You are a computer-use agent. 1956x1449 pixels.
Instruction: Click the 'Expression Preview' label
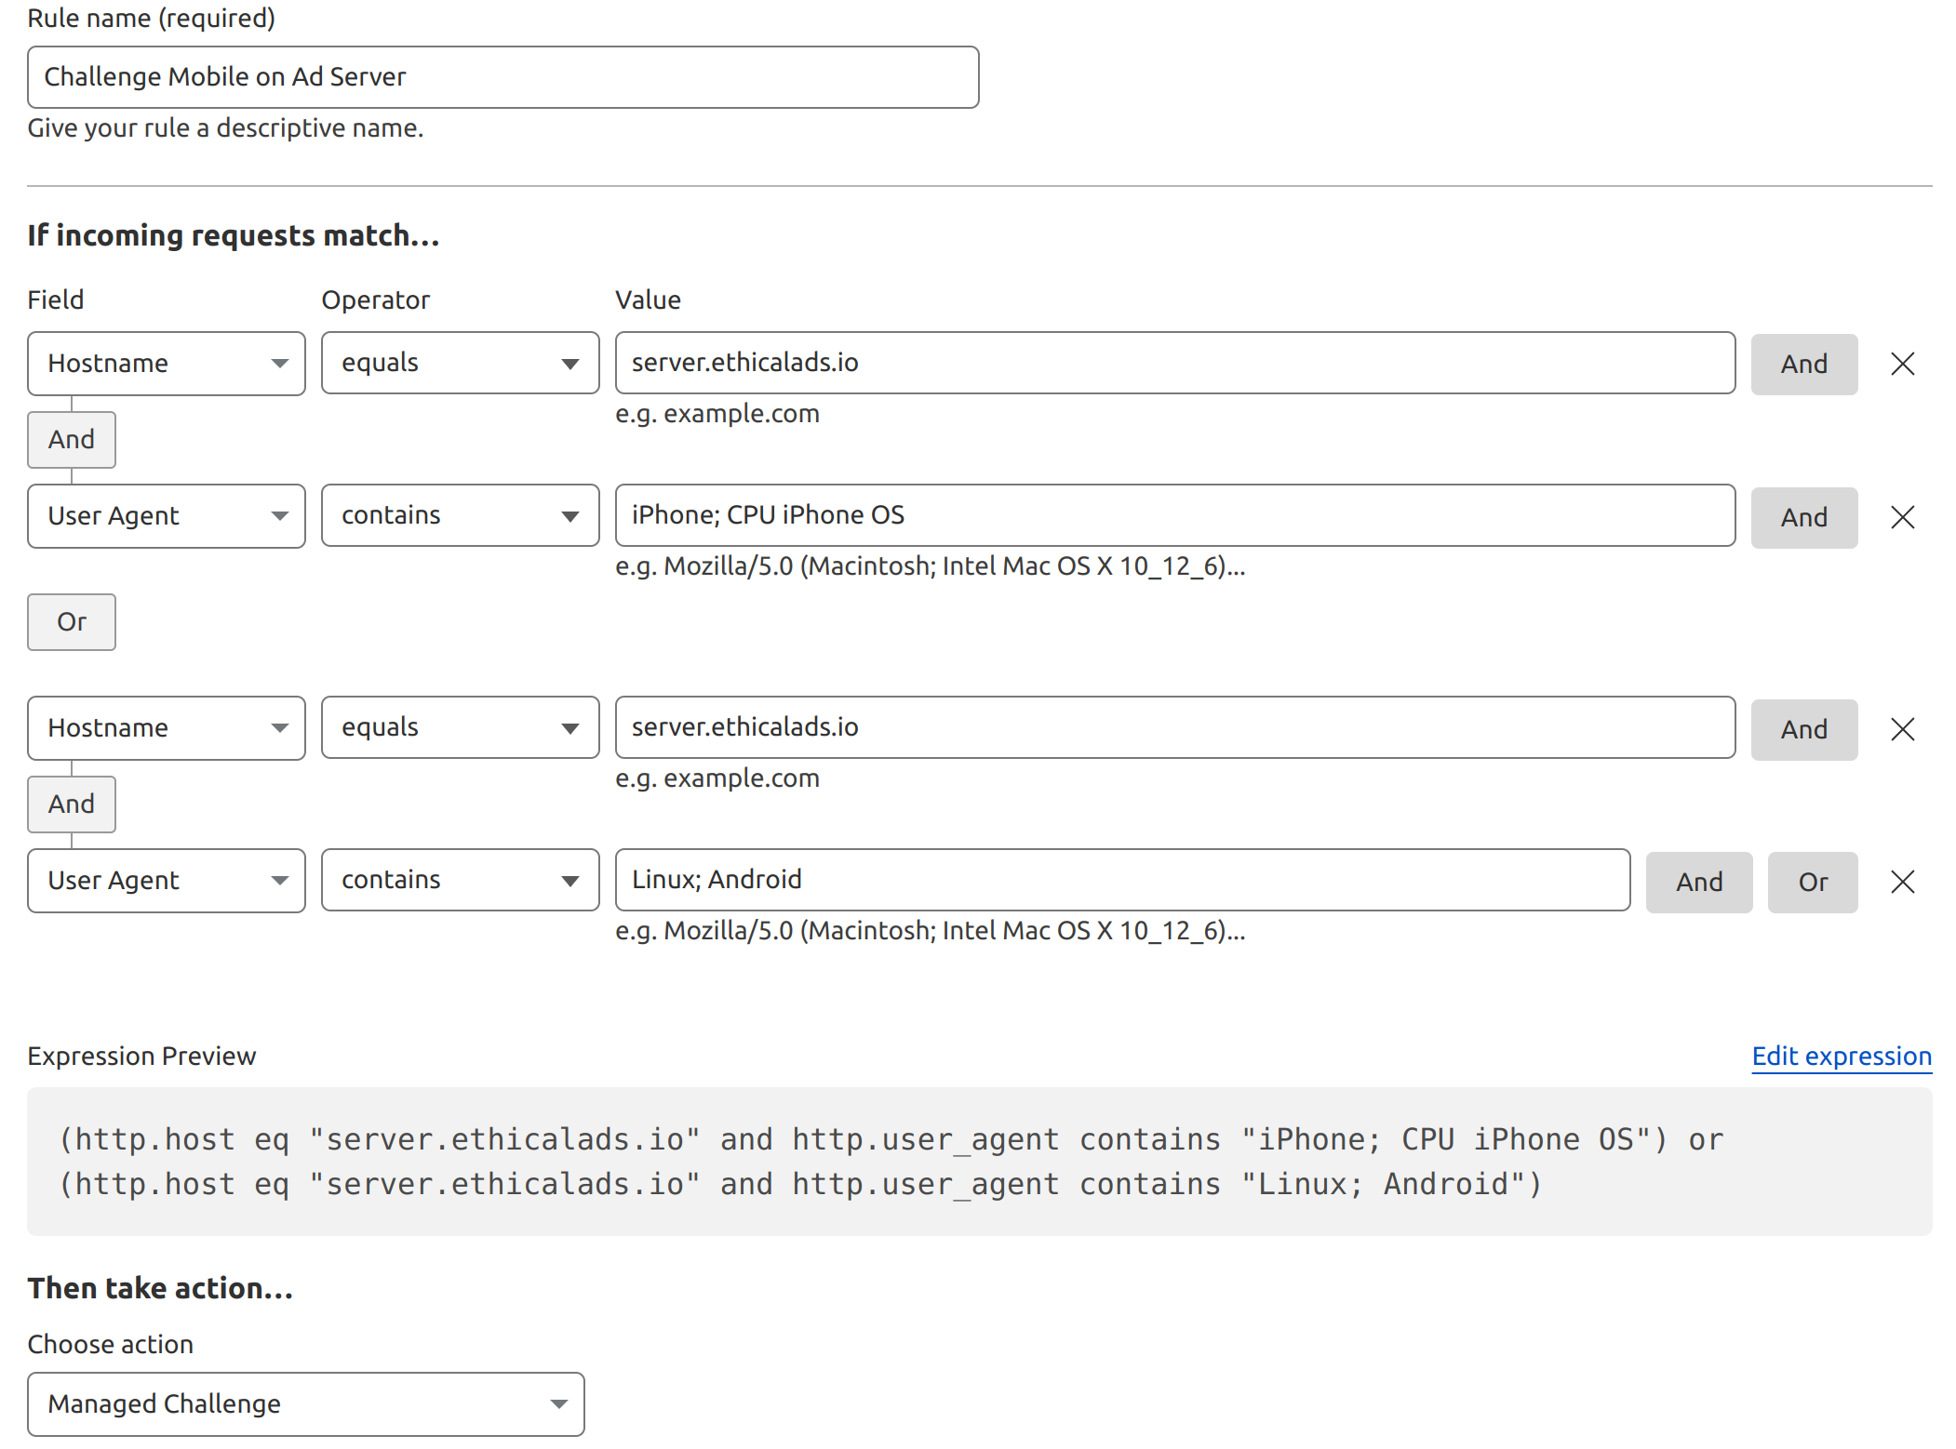tap(141, 1057)
